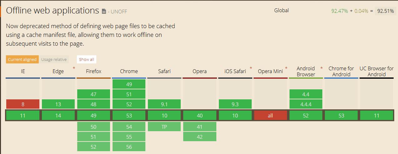
Task: Click the Chrome column header
Action: 129,71
